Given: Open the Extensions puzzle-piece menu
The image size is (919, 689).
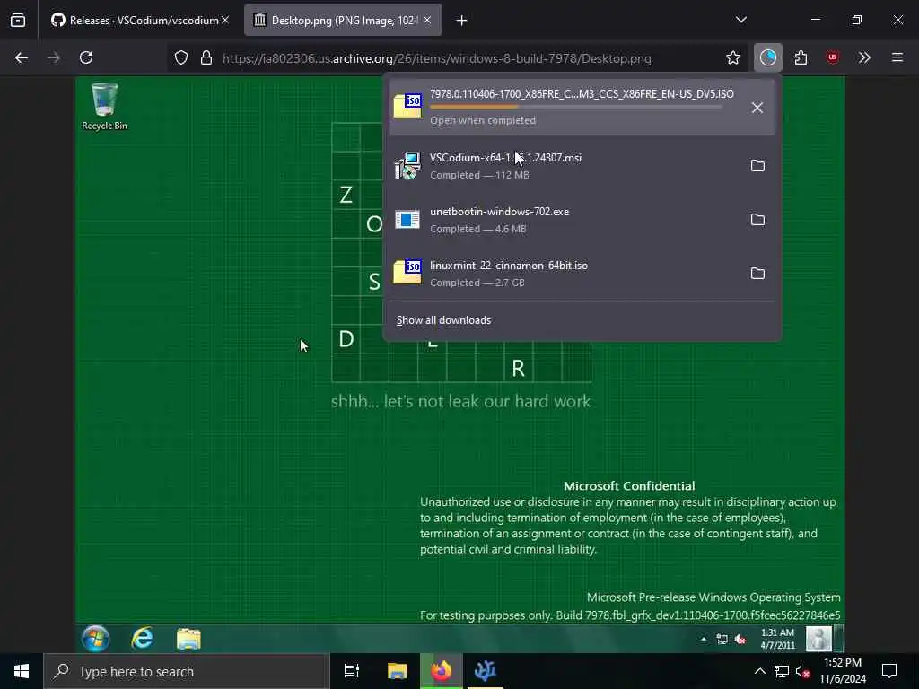Looking at the screenshot, I should pos(801,57).
